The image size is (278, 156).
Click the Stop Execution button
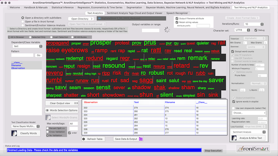pyautogui.click(x=213, y=151)
